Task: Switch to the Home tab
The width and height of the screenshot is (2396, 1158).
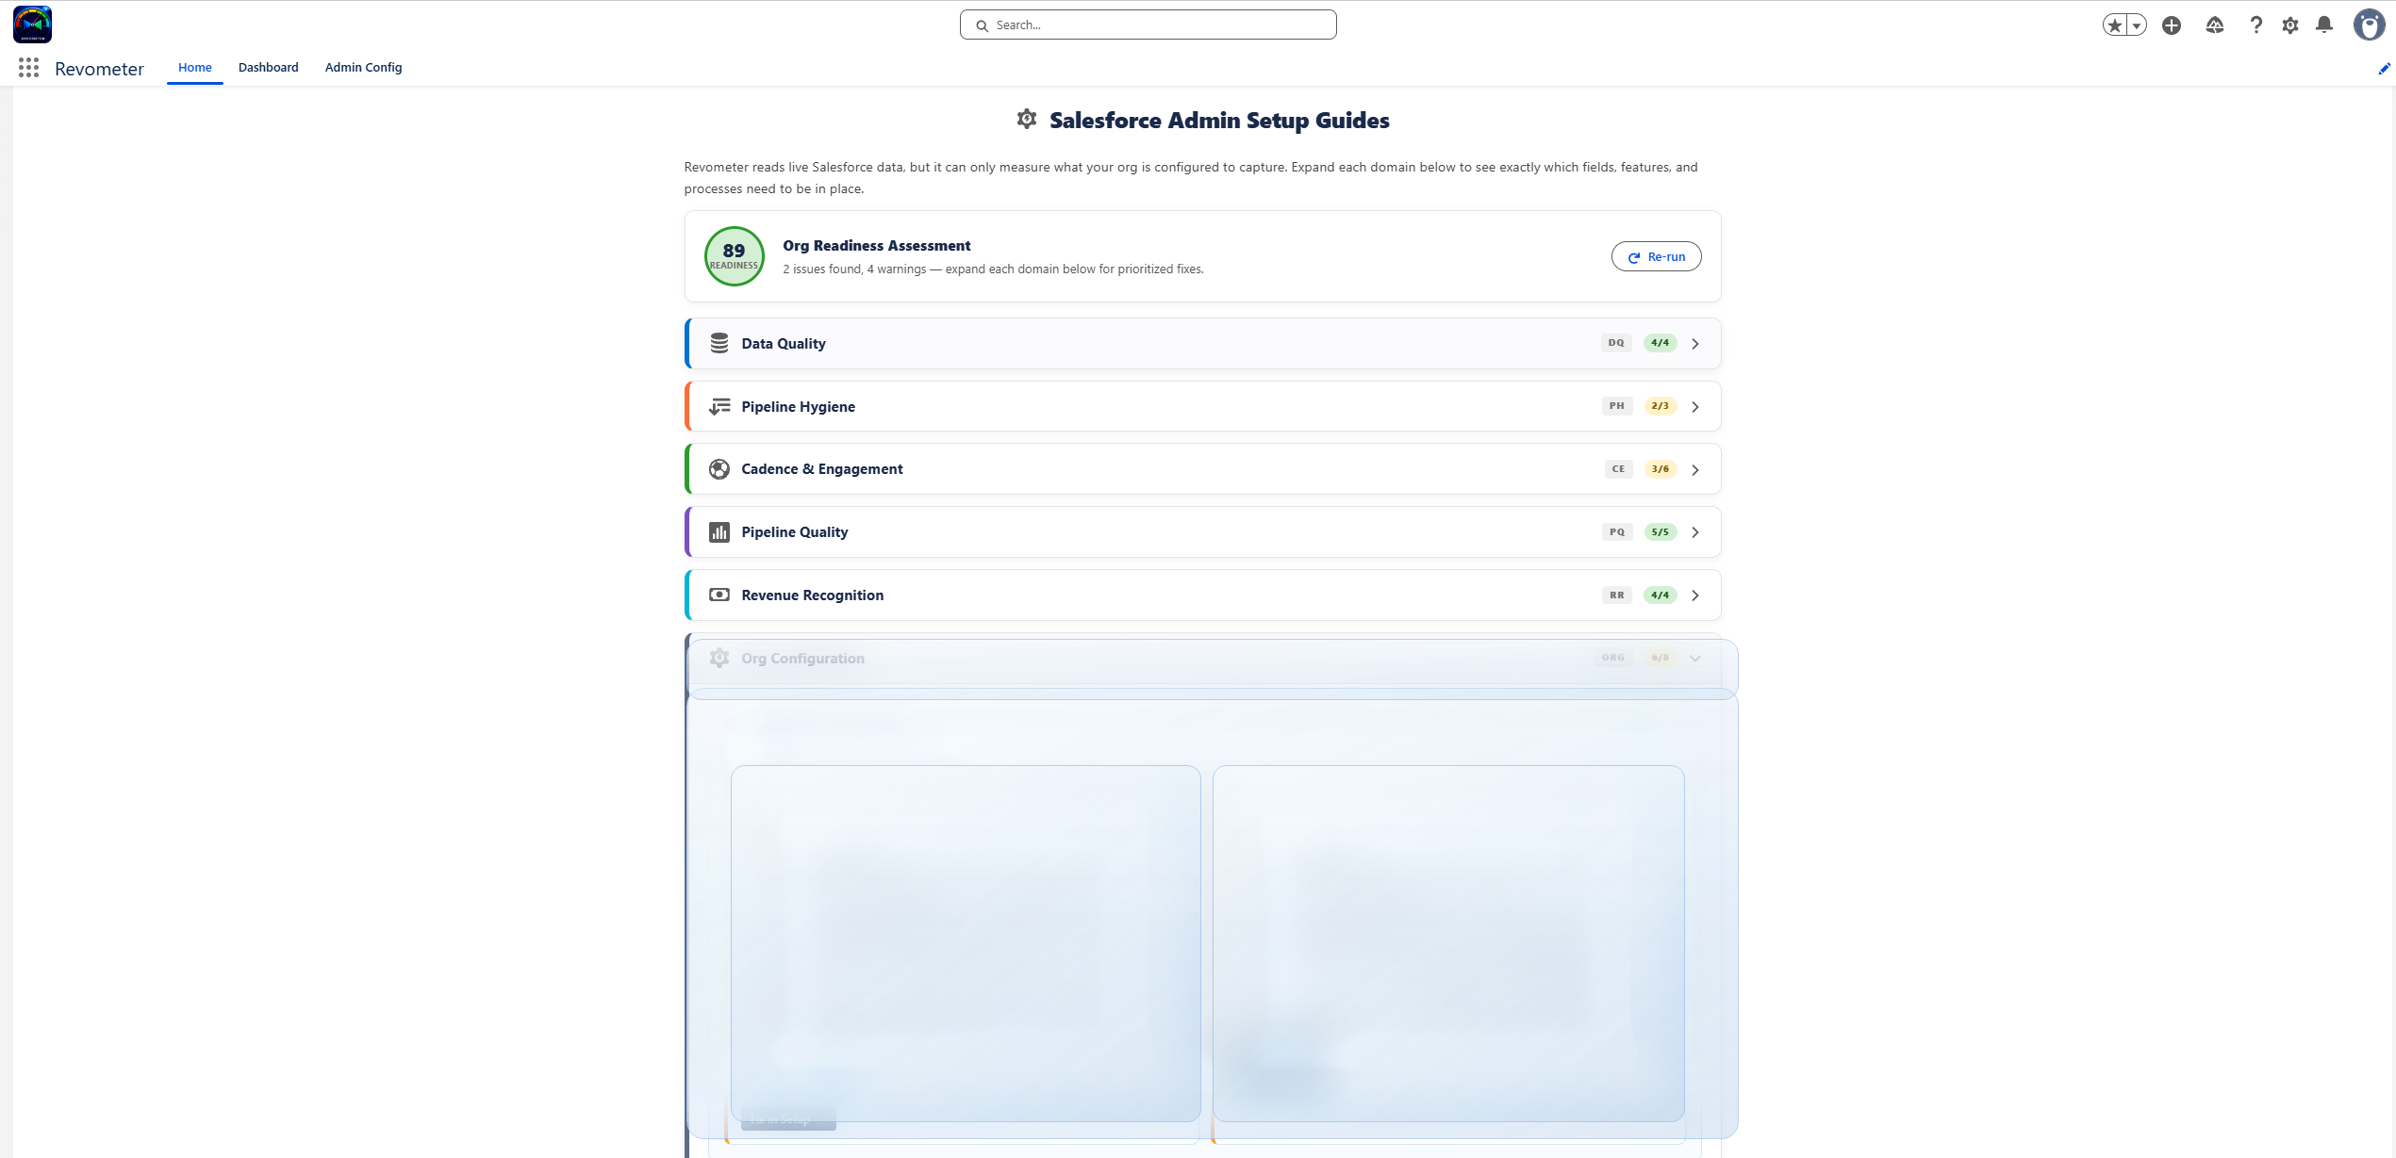Action: point(195,68)
